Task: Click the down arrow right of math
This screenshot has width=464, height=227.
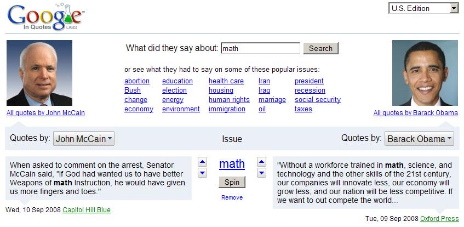Action: tap(262, 173)
